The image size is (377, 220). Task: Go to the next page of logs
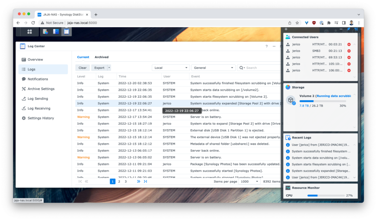[138, 181]
